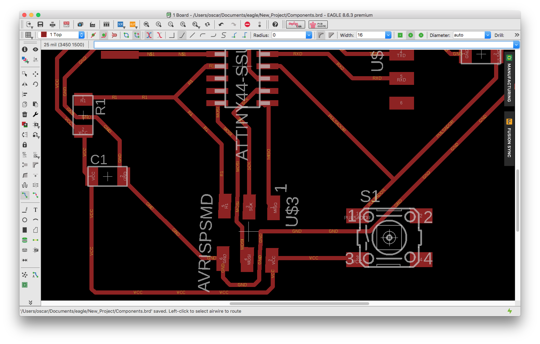Select the Miter tool
The height and width of the screenshot is (344, 540).
point(35,165)
